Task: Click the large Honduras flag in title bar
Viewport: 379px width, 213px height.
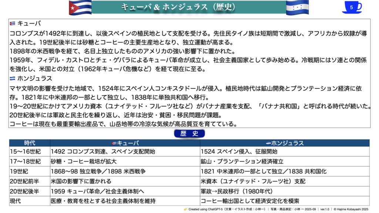Action: coord(297,7)
